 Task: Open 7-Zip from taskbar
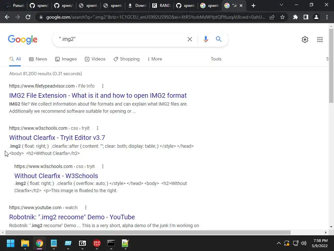83,243
